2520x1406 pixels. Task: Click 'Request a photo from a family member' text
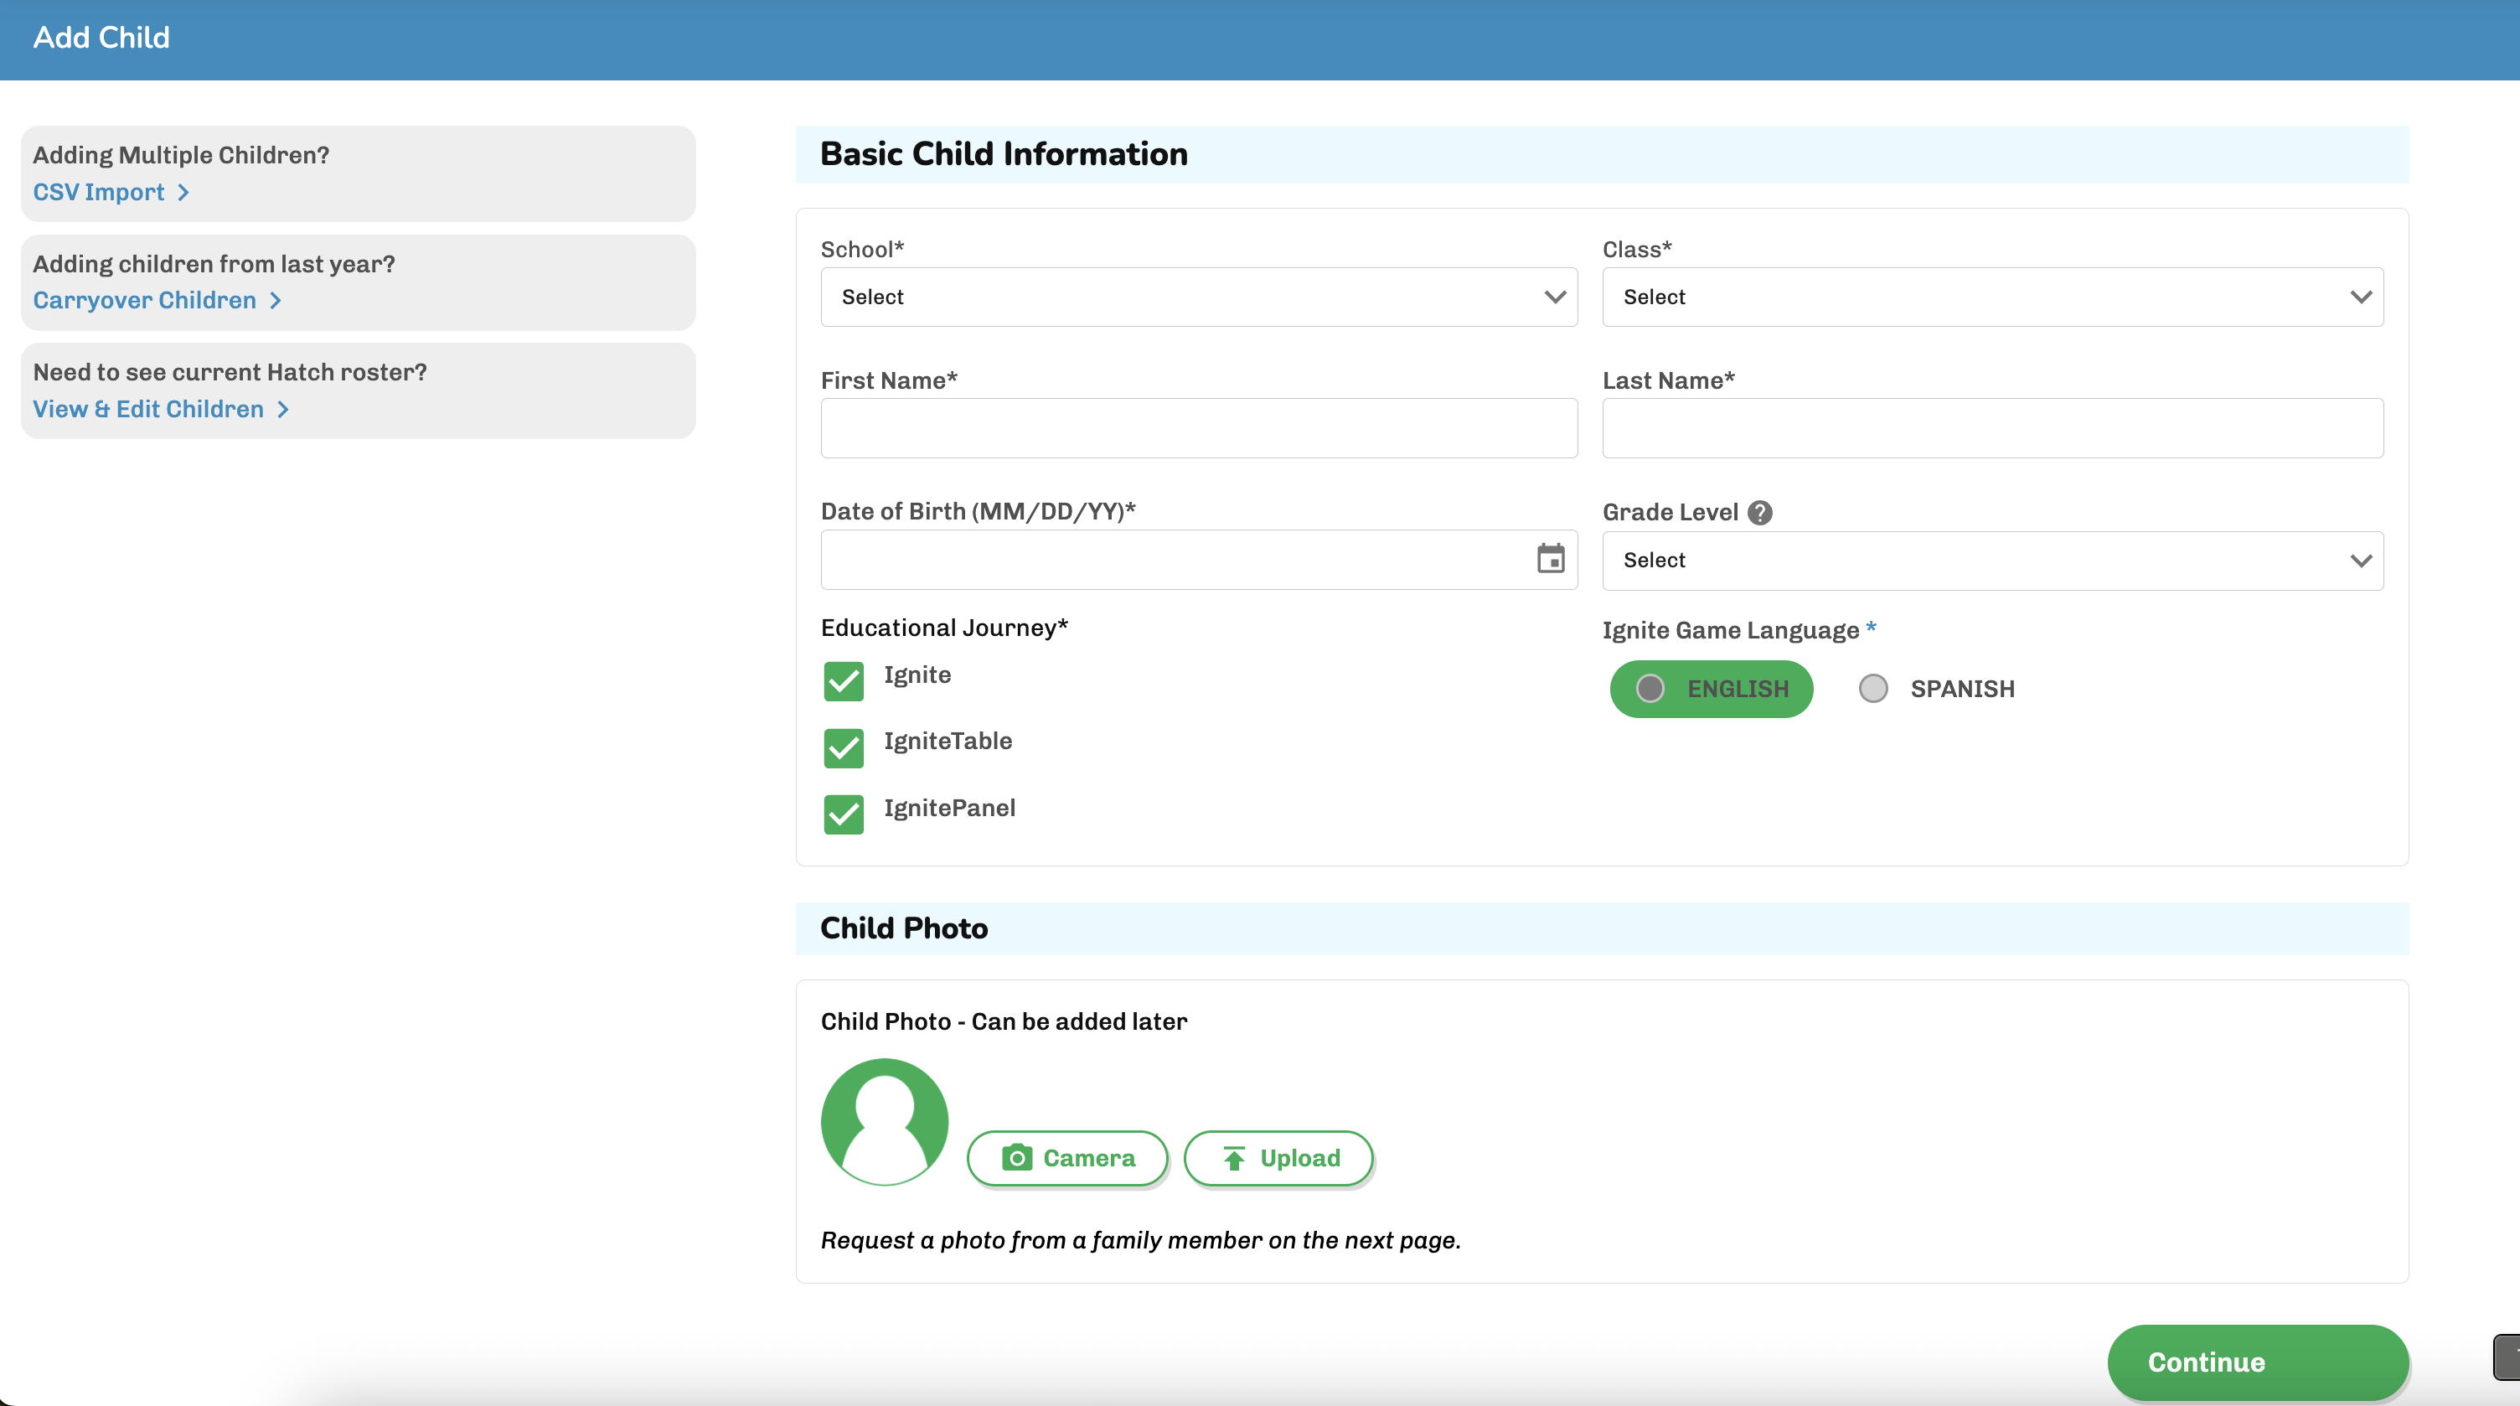tap(1141, 1241)
